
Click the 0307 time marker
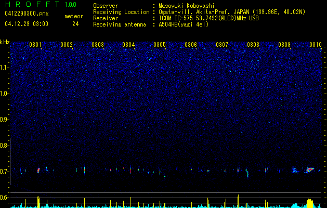click(x=222, y=45)
